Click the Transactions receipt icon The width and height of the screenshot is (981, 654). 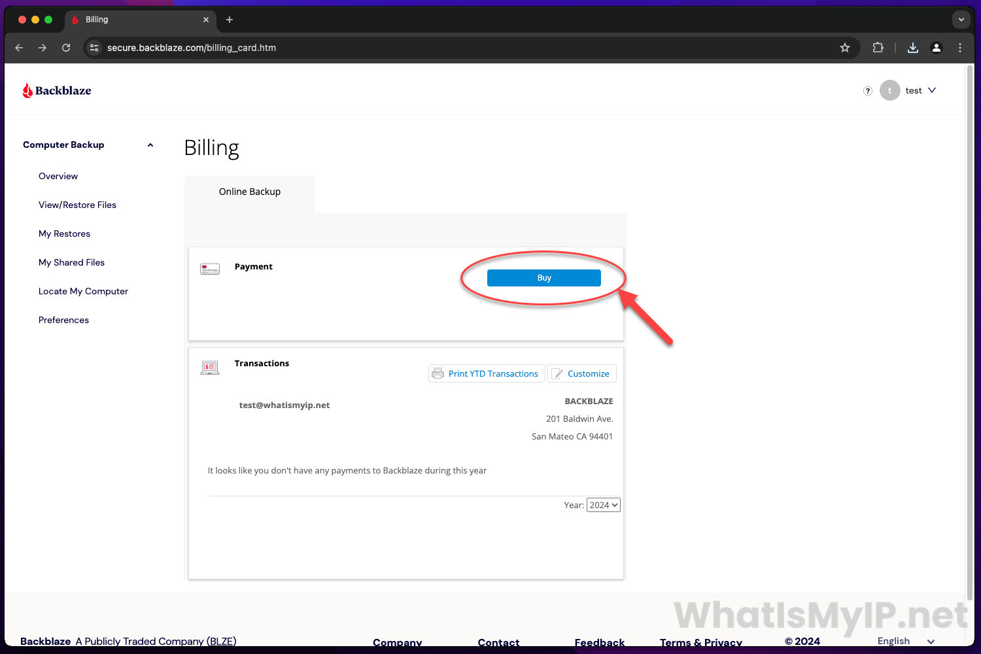210,368
